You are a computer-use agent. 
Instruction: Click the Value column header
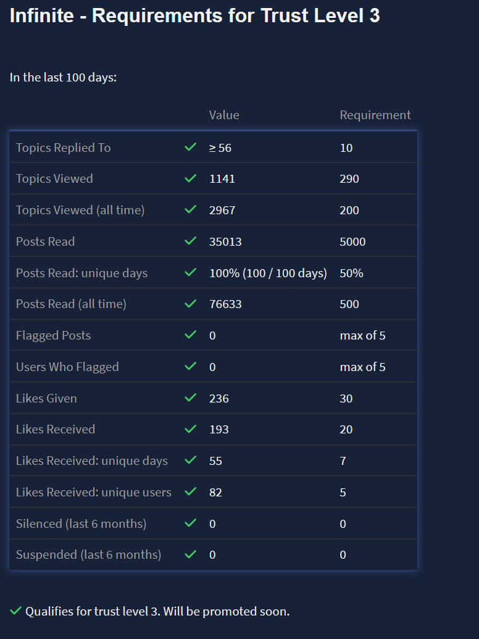click(224, 115)
